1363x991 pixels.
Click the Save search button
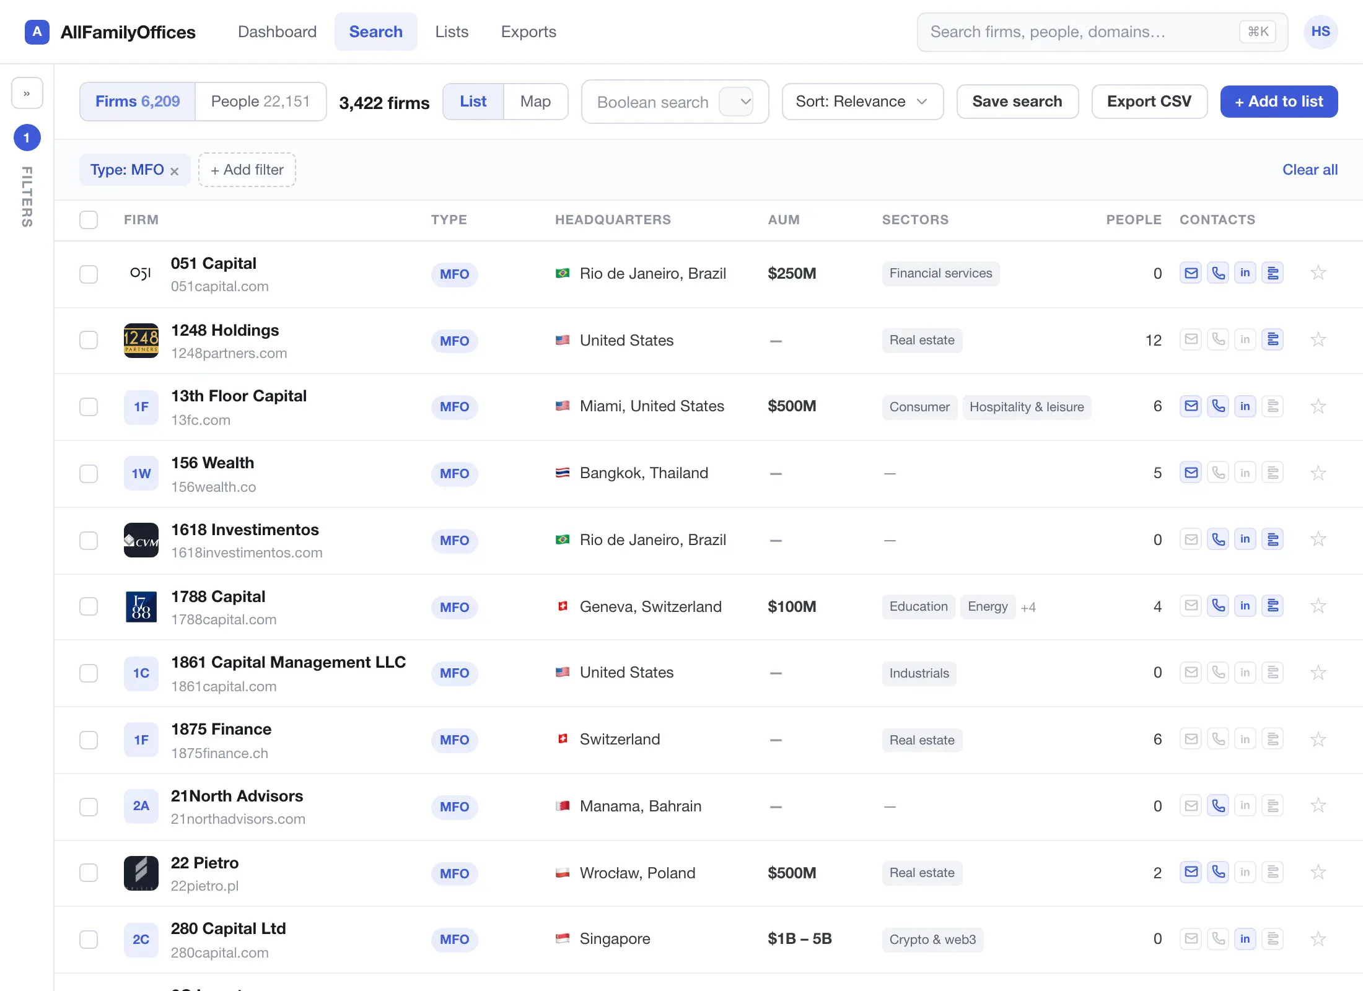point(1017,102)
